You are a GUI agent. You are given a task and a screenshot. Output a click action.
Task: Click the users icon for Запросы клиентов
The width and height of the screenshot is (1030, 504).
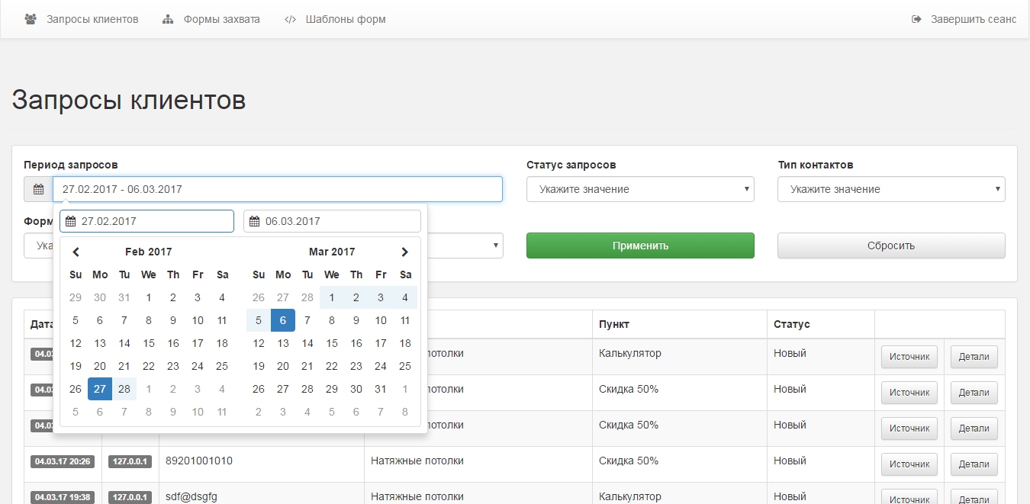(x=31, y=19)
